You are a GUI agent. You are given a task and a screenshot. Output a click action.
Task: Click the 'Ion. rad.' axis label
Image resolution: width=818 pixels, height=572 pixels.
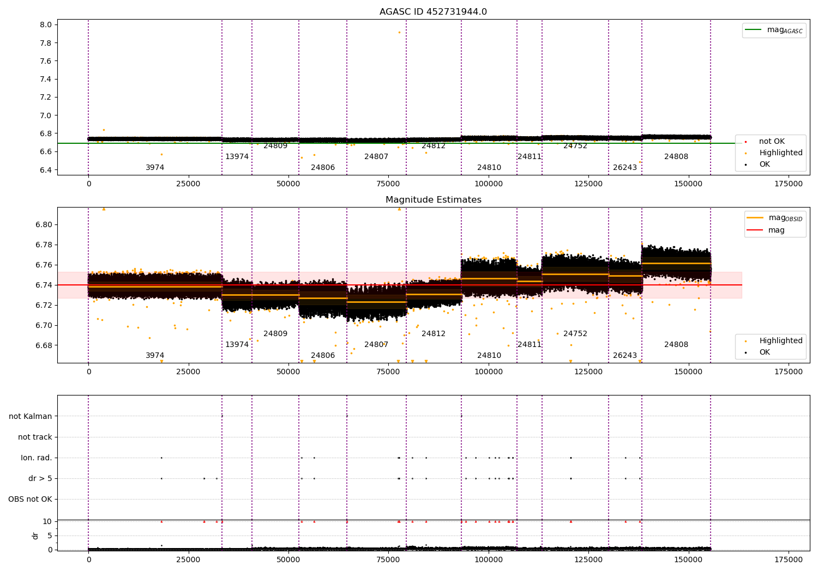tap(37, 458)
